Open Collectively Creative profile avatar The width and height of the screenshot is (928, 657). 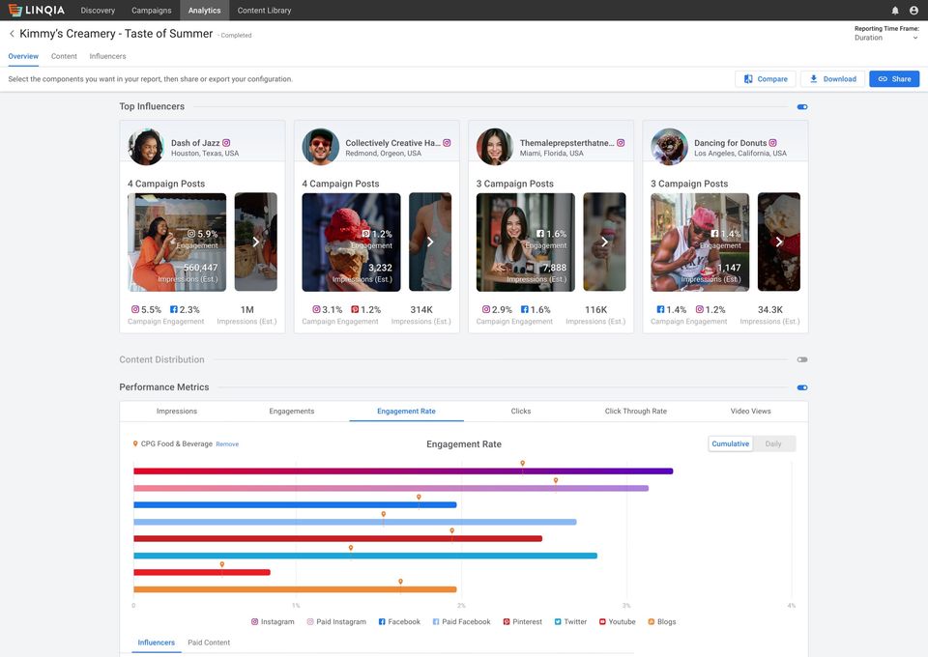(320, 147)
